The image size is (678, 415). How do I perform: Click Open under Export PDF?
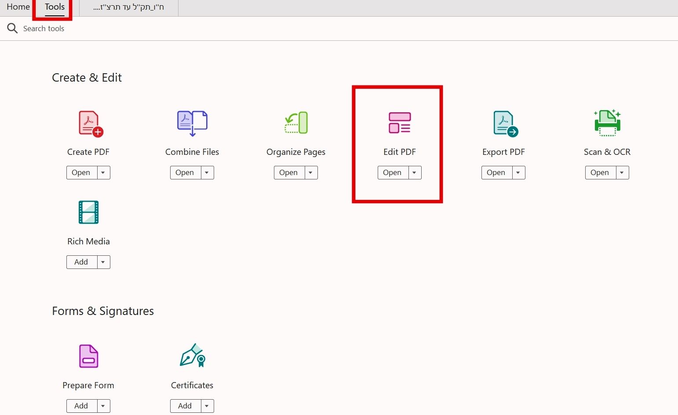(496, 173)
